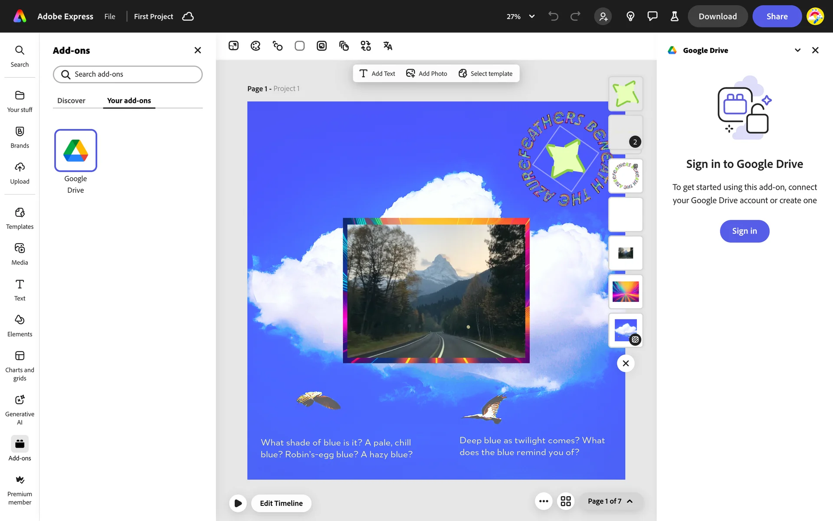Image resolution: width=833 pixels, height=521 pixels.
Task: Play the timeline preview
Action: pos(238,503)
